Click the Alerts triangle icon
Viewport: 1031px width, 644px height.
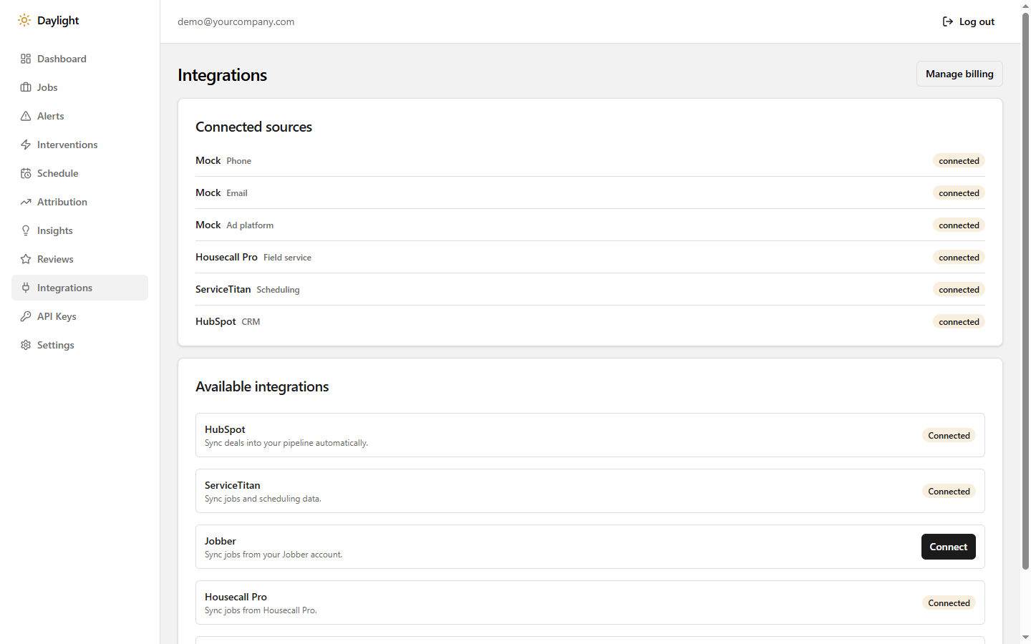(x=26, y=116)
